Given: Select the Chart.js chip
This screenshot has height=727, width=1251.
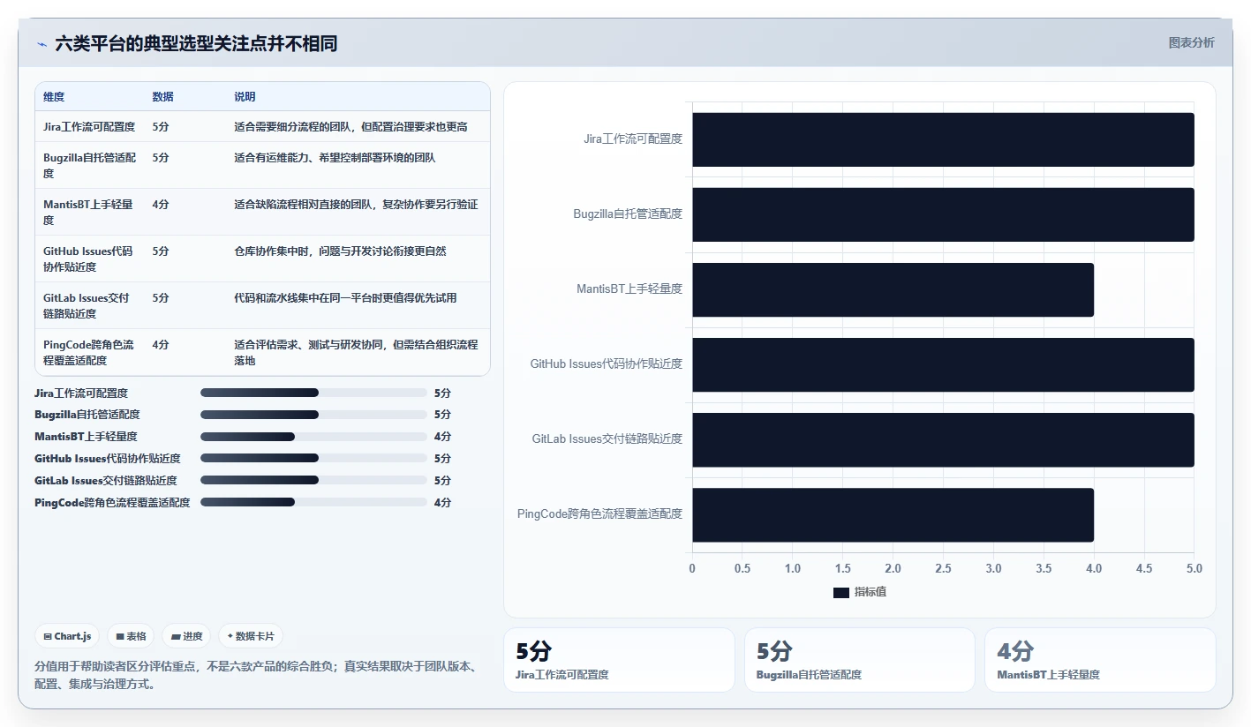Looking at the screenshot, I should click(x=67, y=636).
